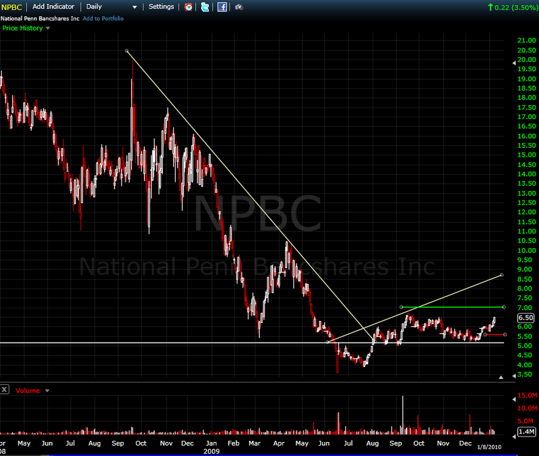This screenshot has width=539, height=456.
Task: Click the Add to Portfolio link
Action: (x=103, y=19)
